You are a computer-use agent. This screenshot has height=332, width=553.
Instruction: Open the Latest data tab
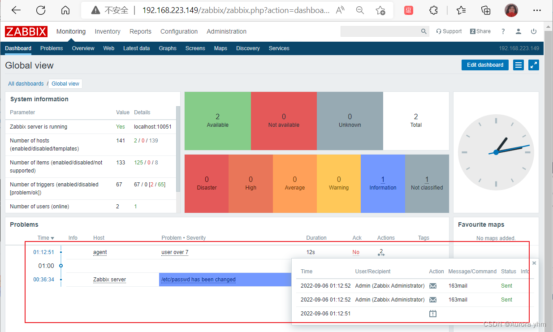tap(136, 48)
